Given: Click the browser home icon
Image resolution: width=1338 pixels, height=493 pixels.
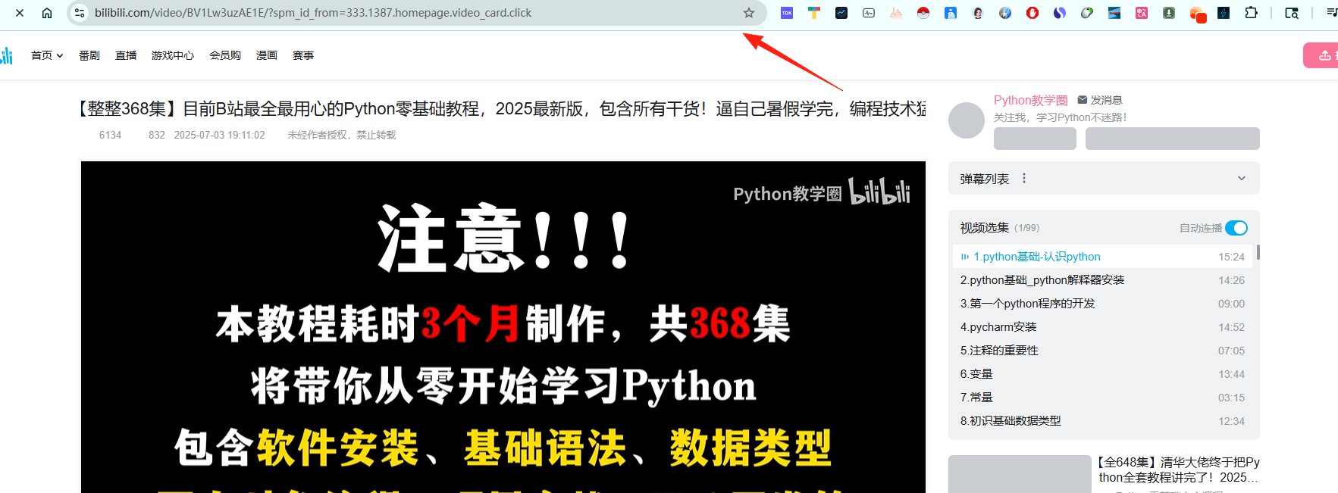Looking at the screenshot, I should point(47,13).
